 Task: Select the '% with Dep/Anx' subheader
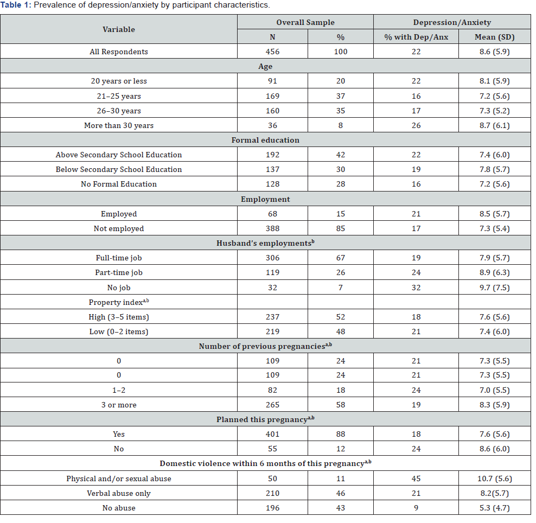(x=416, y=37)
